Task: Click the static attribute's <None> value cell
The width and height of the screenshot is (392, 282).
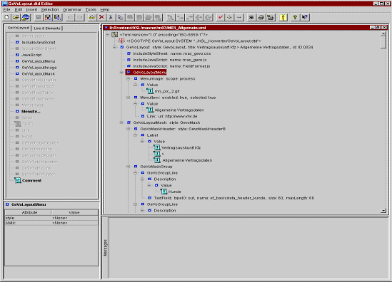Action: click(74, 223)
